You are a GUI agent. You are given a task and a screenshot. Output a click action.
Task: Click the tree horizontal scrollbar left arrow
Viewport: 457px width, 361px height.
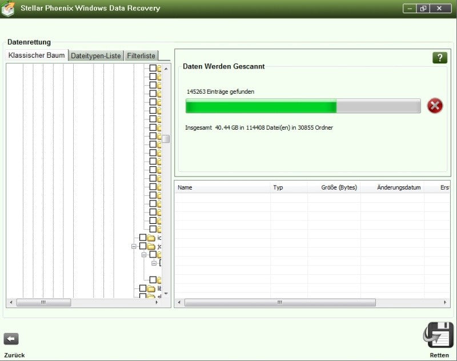11,302
